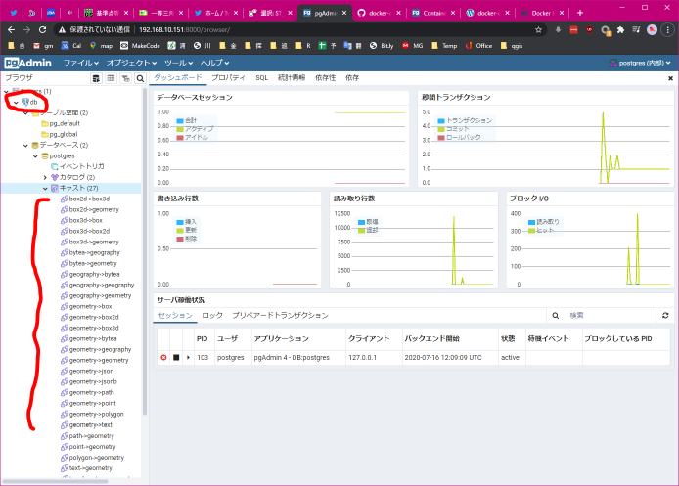Reload the page with browser refresh button
679x486 pixels.
click(42, 30)
